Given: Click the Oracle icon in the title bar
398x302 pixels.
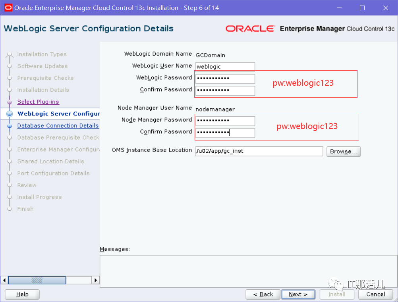Looking at the screenshot, I should (8, 8).
